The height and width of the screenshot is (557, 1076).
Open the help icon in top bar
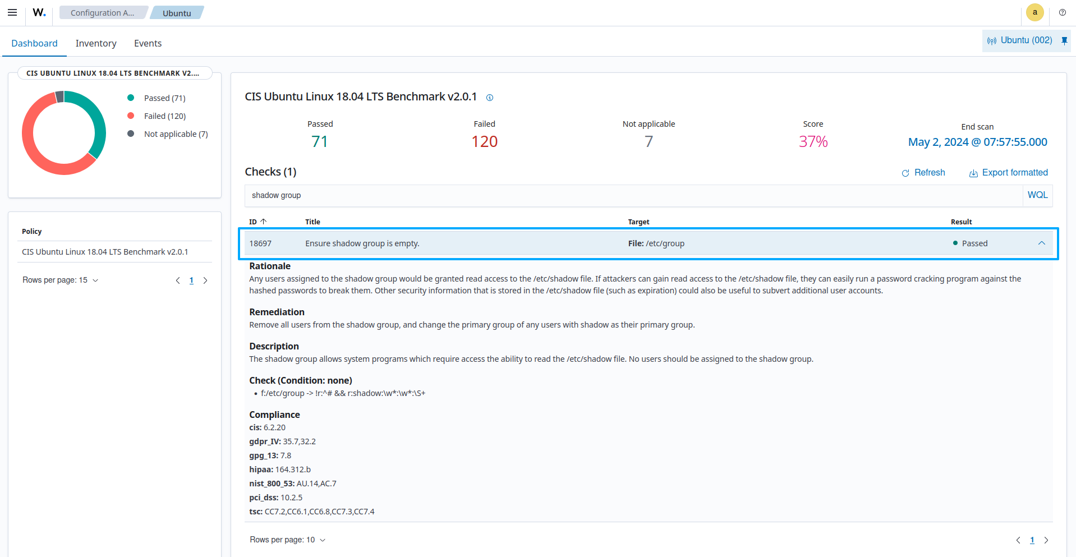tap(1062, 12)
